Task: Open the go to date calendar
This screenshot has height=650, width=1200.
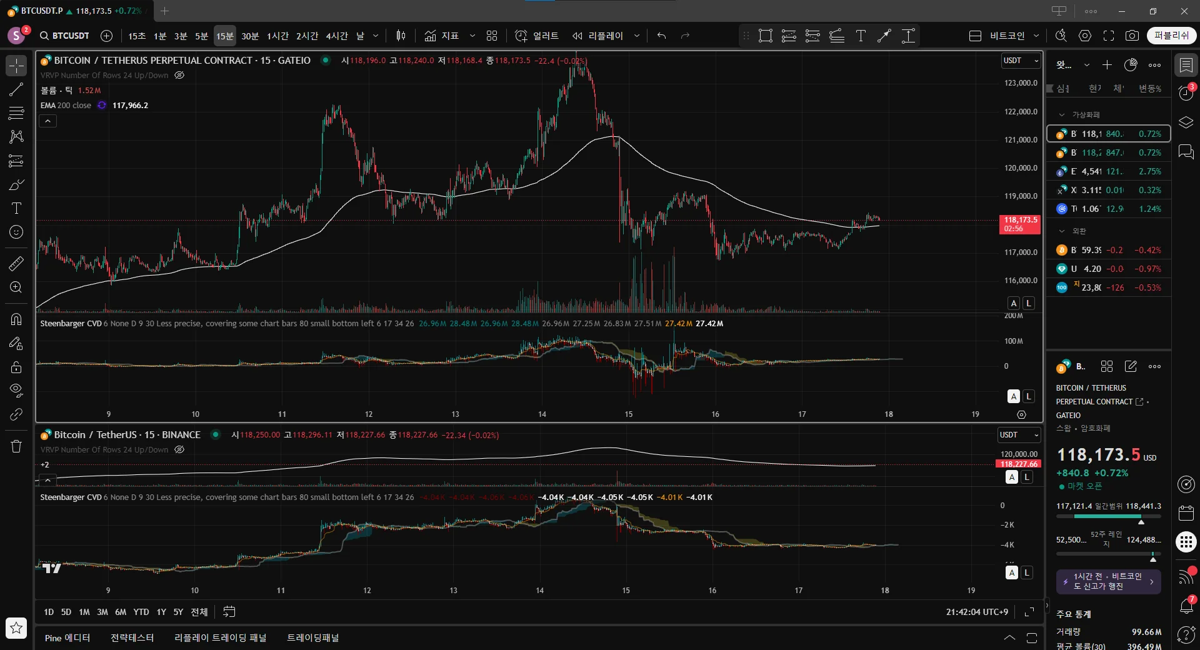Action: 229,612
